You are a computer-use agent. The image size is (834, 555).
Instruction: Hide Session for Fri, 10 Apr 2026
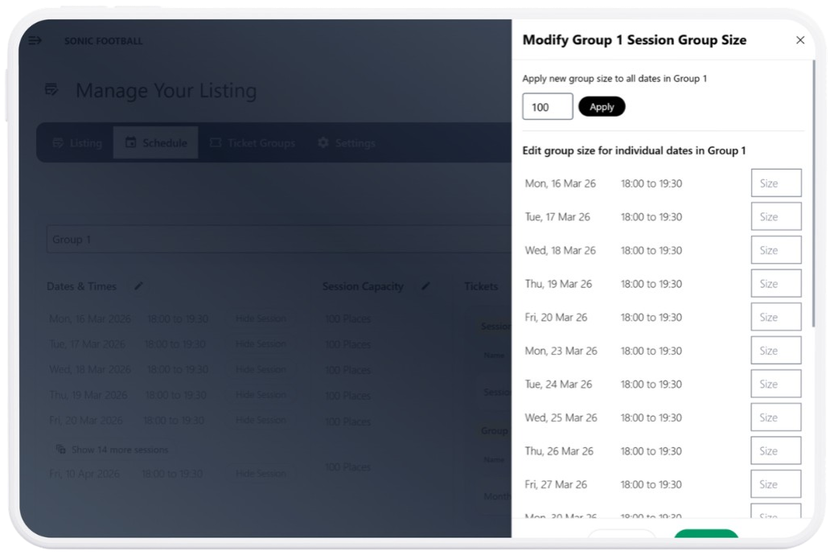point(261,473)
